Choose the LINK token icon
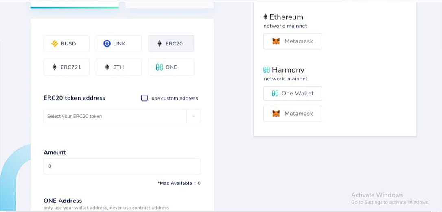The width and height of the screenshot is (442, 212). pos(107,43)
